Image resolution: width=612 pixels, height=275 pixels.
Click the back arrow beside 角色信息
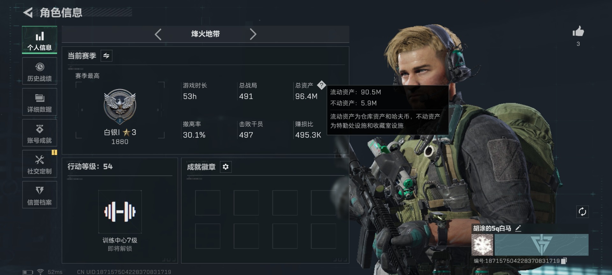28,13
